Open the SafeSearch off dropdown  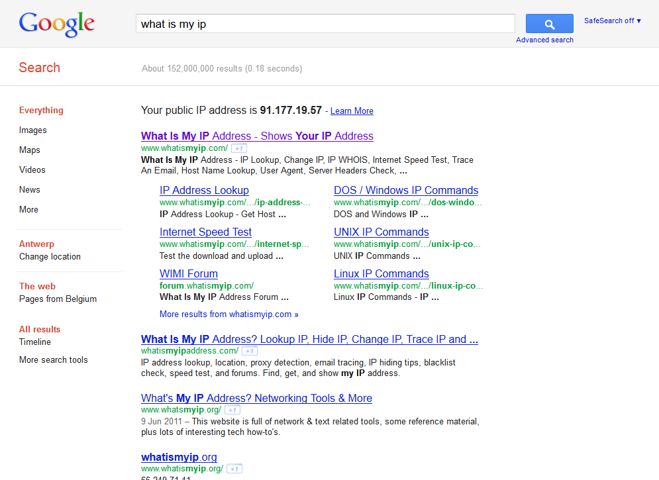pos(613,21)
